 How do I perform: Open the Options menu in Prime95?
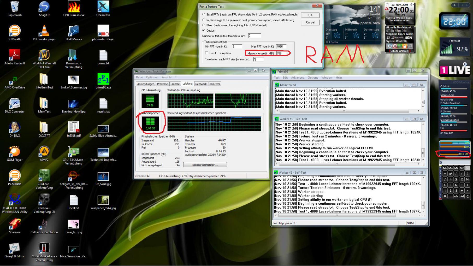point(312,78)
